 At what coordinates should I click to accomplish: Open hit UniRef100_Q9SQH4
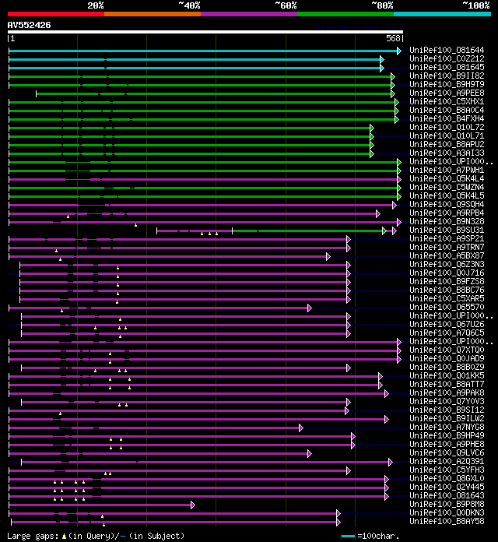click(x=447, y=204)
